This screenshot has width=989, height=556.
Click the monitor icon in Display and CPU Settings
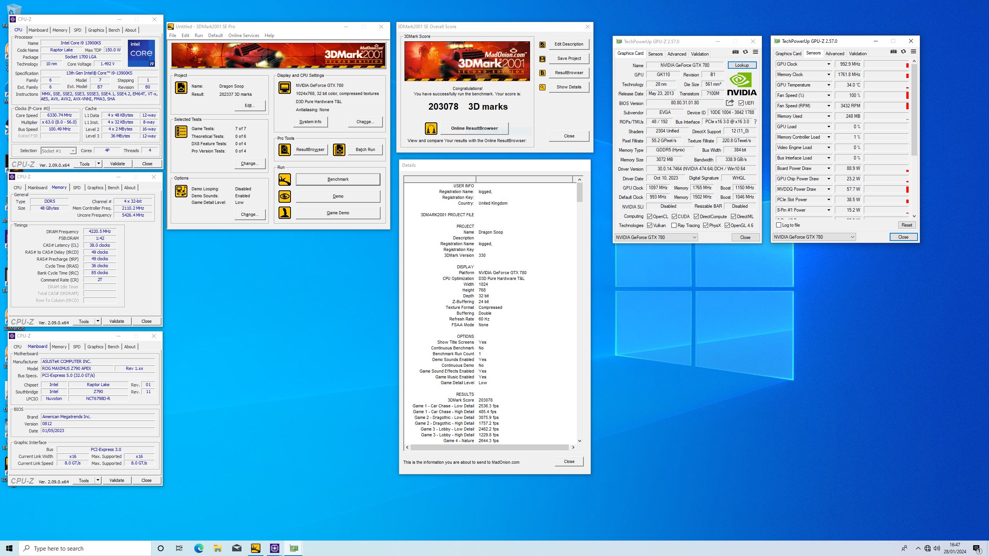click(x=285, y=88)
